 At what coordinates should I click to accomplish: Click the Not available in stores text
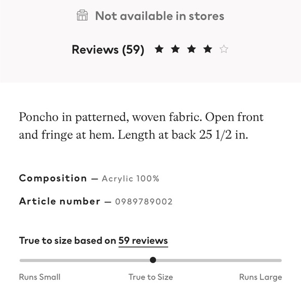tap(160, 16)
